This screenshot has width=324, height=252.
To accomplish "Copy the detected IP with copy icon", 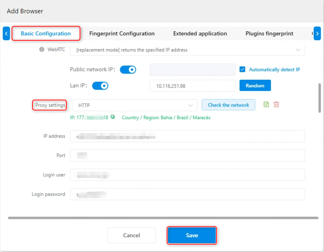I will pos(113,117).
